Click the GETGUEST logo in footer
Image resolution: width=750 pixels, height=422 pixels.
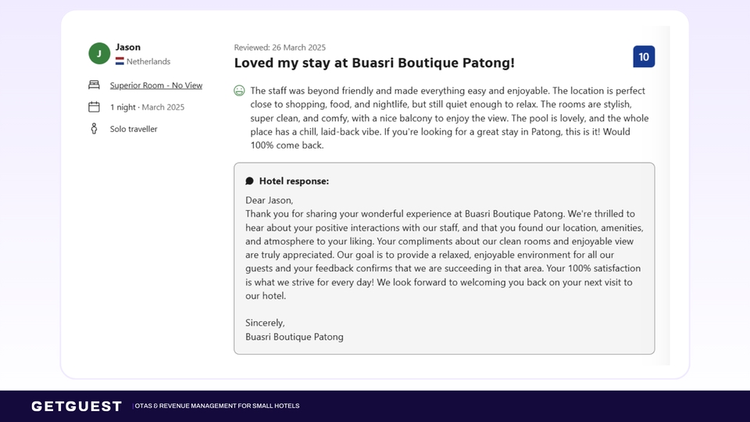77,406
